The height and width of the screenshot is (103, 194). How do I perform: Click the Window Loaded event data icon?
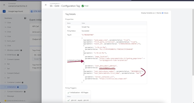tap(21, 50)
